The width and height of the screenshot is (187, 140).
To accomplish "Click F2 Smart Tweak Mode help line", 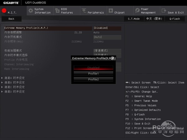I will click(141, 101).
